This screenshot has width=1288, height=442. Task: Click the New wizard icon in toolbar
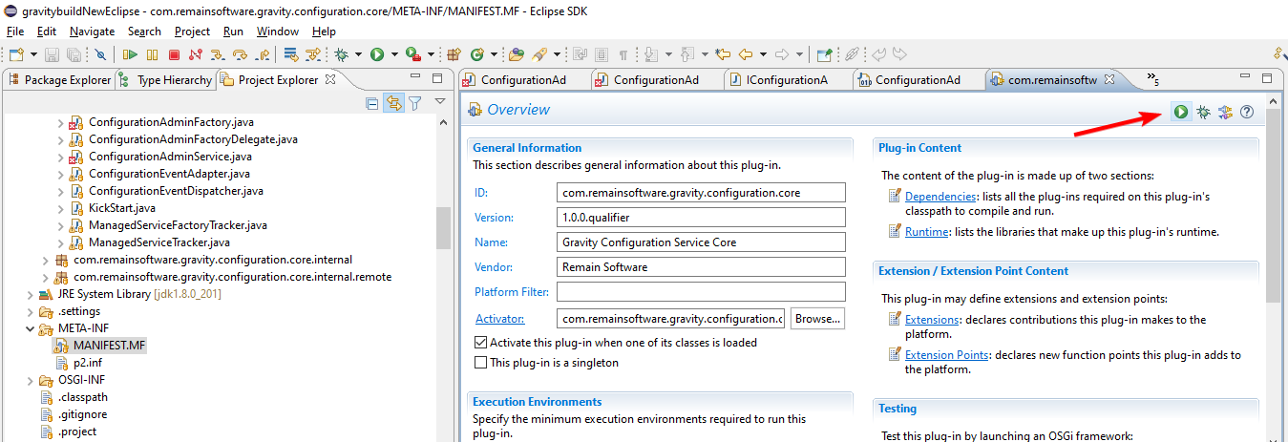point(16,54)
